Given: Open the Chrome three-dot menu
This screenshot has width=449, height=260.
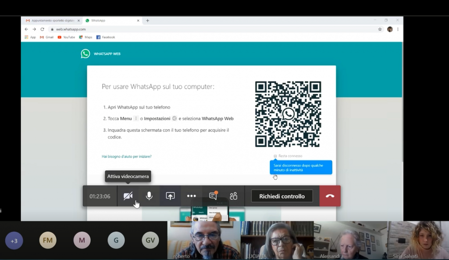Looking at the screenshot, I should tap(398, 29).
